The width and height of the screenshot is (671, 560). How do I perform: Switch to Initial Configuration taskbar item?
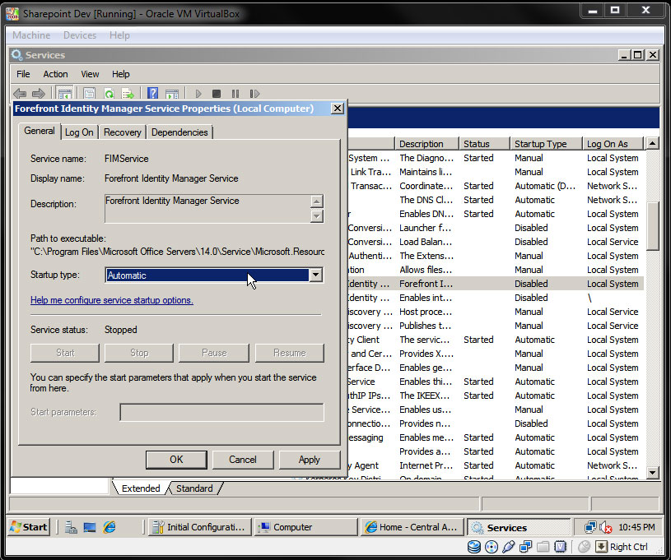pyautogui.click(x=199, y=527)
